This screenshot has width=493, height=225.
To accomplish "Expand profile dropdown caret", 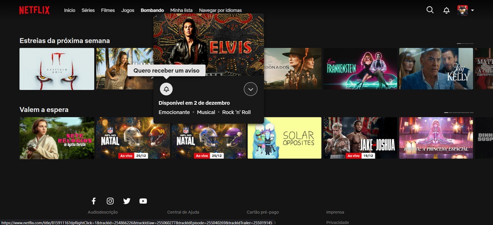I will pos(472,10).
